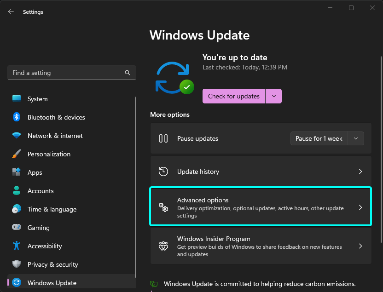Click the green leaf carbon icon
This screenshot has width=383, height=292.
pos(154,284)
